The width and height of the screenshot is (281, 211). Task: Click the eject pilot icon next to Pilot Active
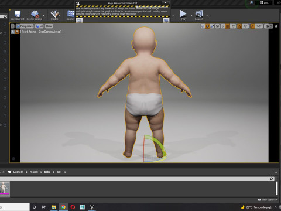pyautogui.click(x=13, y=32)
